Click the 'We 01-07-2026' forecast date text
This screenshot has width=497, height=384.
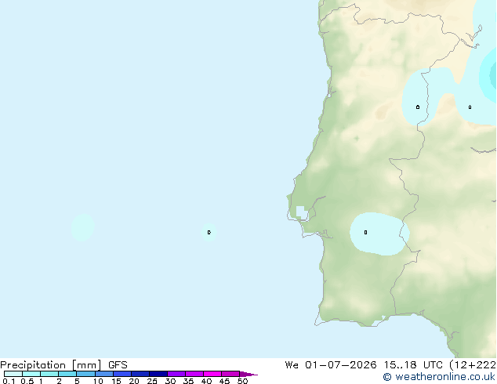[x=330, y=365]
